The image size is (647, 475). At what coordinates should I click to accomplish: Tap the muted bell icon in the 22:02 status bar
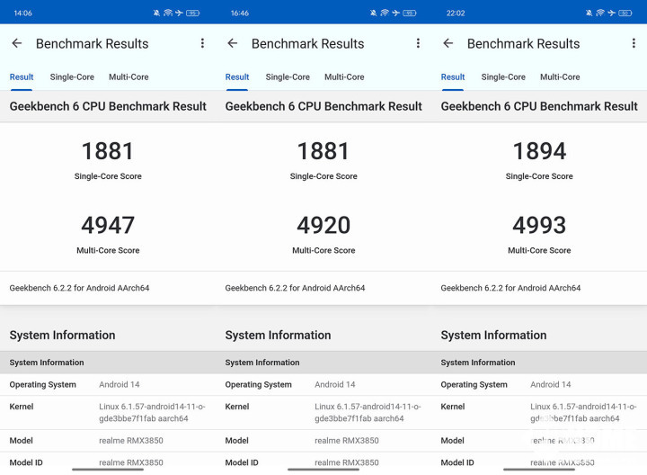pyautogui.click(x=589, y=13)
